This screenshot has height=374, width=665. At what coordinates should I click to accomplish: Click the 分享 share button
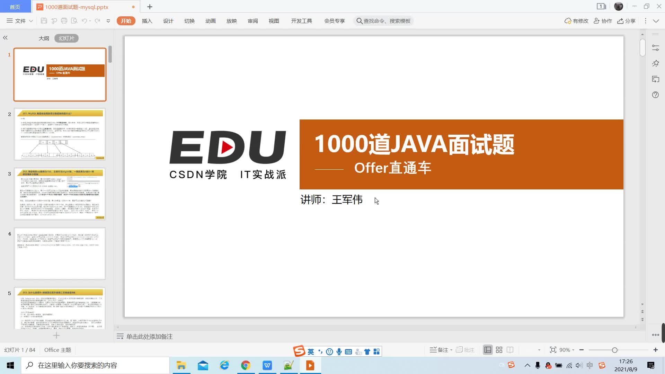(x=627, y=21)
